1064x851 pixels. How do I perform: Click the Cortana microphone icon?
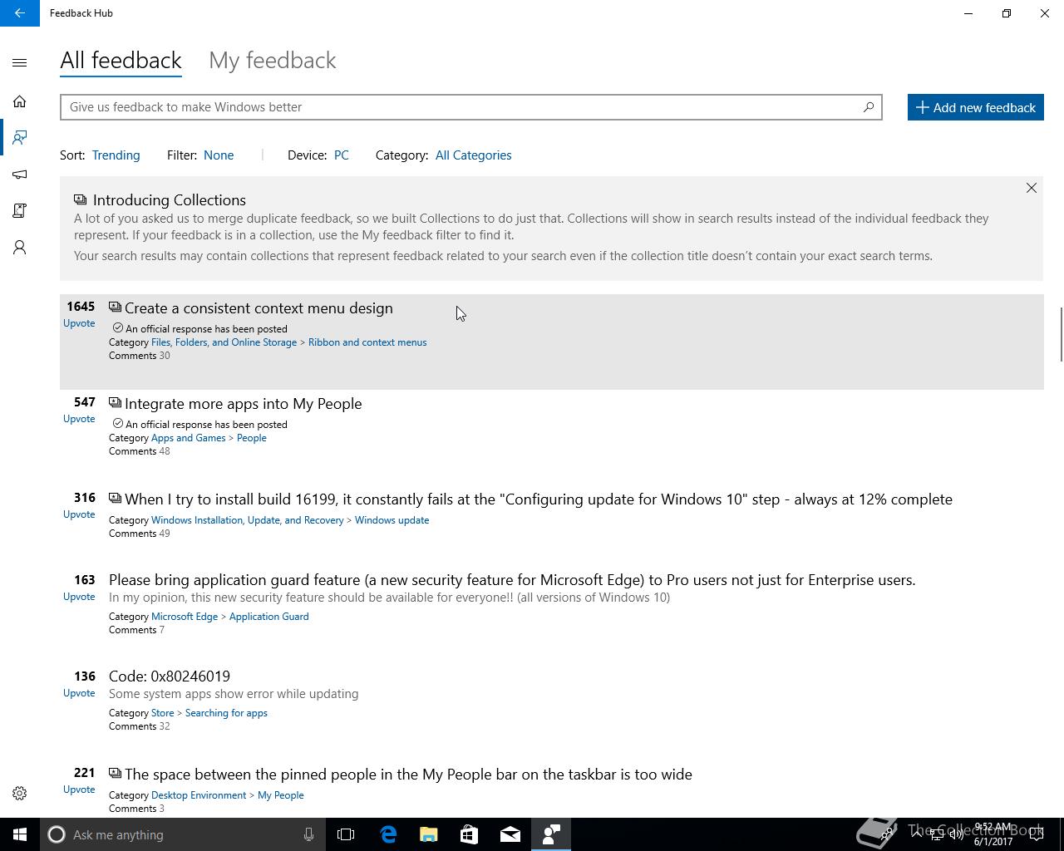click(x=308, y=834)
